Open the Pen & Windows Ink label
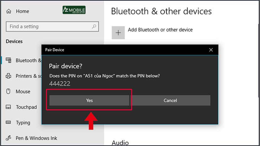The image size is (260, 146). point(36,138)
